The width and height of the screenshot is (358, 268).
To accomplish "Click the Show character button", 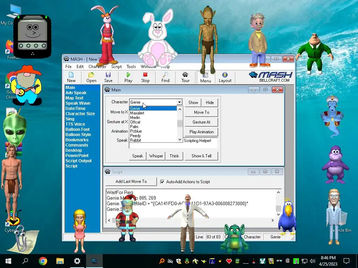I will click(193, 103).
